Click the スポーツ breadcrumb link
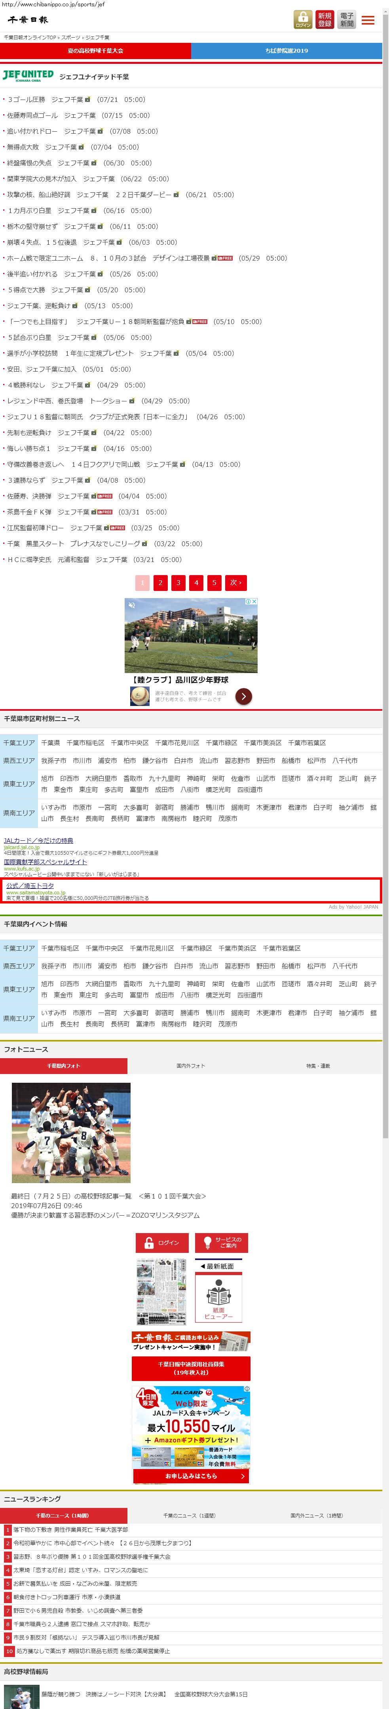 coord(71,37)
